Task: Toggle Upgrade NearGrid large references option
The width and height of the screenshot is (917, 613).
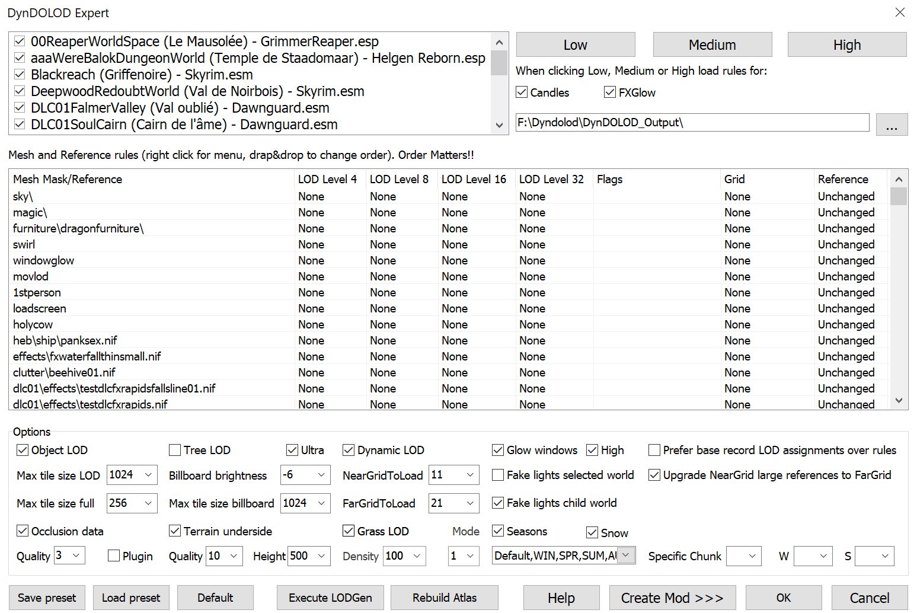Action: point(654,475)
